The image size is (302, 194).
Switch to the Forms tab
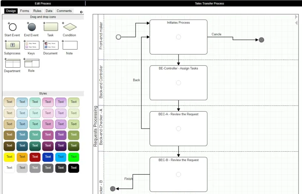coord(25,11)
